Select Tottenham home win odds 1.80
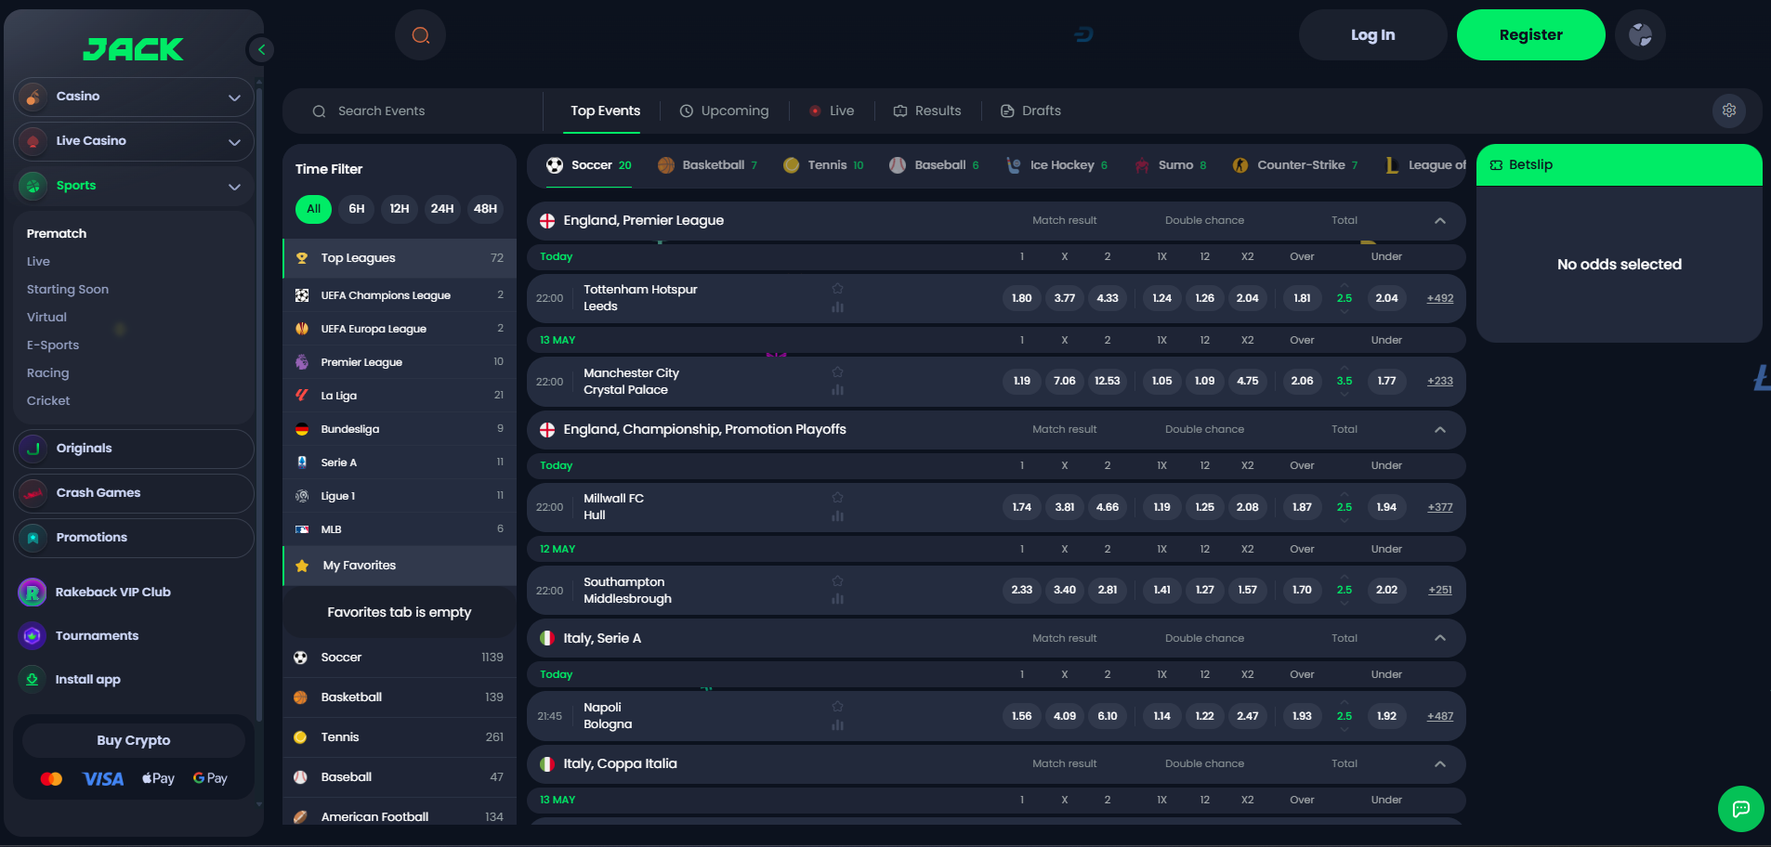Image resolution: width=1771 pixels, height=847 pixels. [x=1022, y=298]
